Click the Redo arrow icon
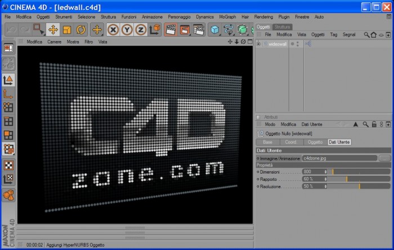This screenshot has width=394, height=250. pos(25,30)
